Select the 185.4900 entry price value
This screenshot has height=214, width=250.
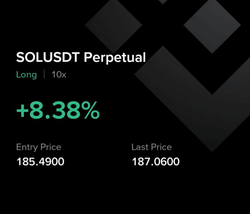tap(40, 162)
